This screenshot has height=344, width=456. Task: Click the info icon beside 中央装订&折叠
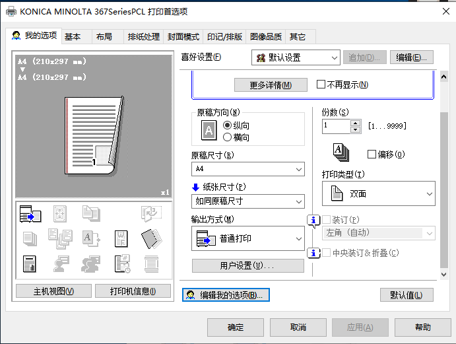(313, 253)
